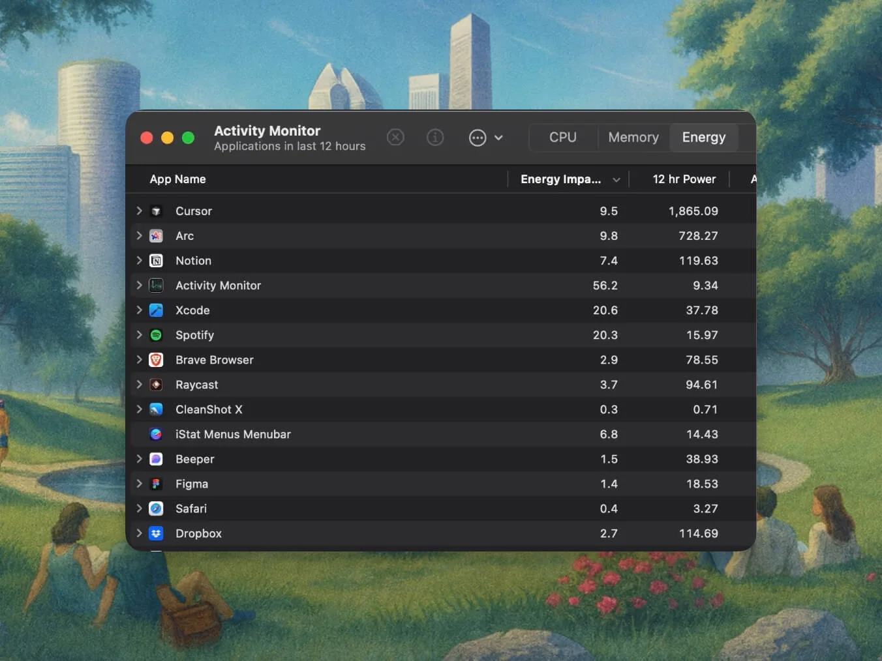This screenshot has height=661, width=882.
Task: Click the Spotify green icon
Action: (x=156, y=335)
